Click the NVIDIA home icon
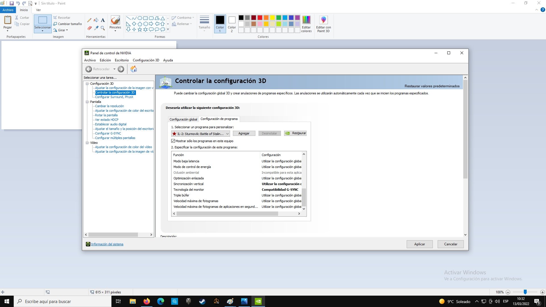 (x=134, y=69)
